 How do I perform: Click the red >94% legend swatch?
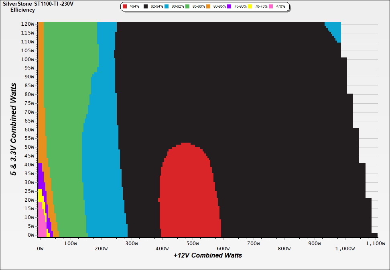pos(125,7)
